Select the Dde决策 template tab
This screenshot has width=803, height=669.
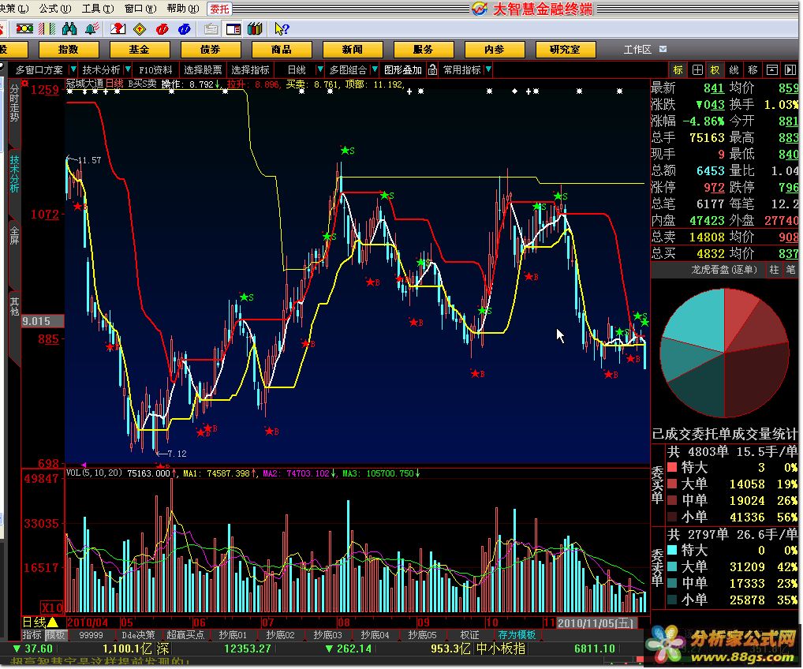[x=138, y=635]
